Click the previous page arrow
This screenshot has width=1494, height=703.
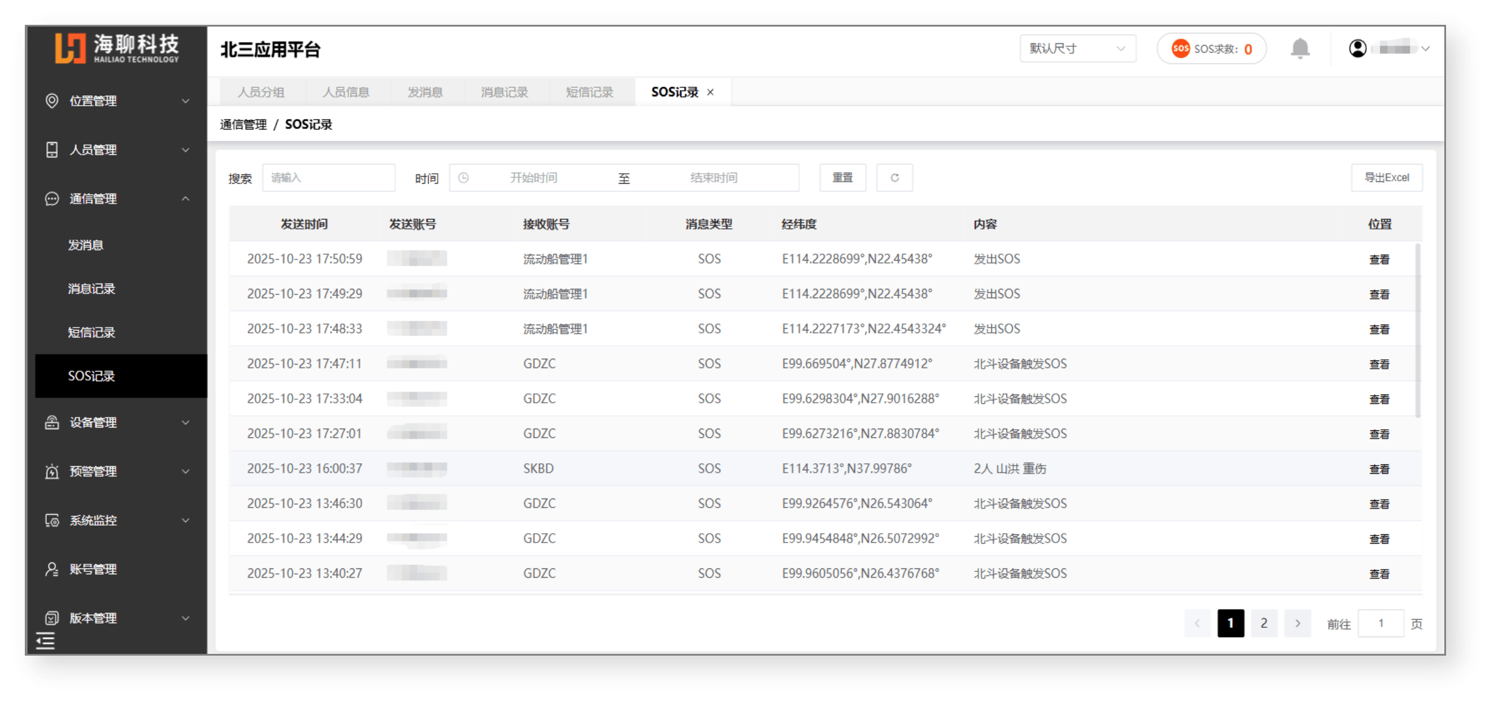point(1197,623)
